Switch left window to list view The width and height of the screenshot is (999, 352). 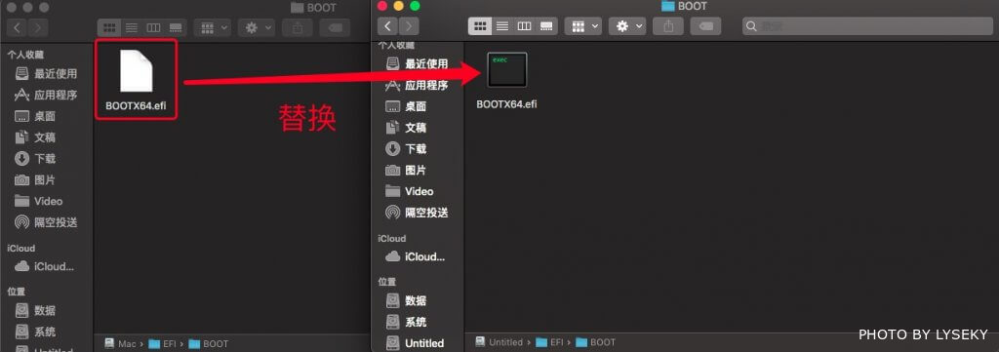132,27
